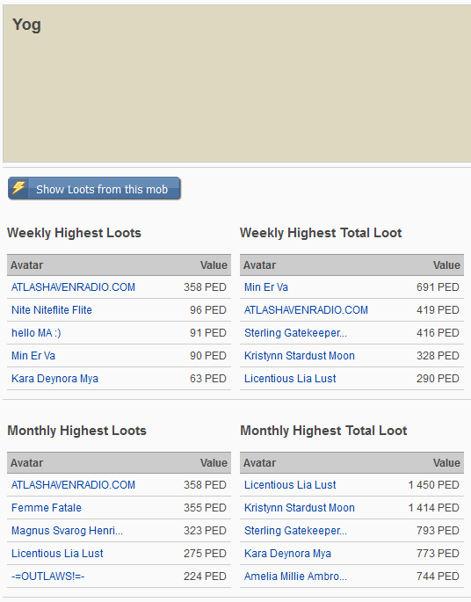
Task: Open Min Er Va in Weekly Highest Total Loot
Action: pyautogui.click(x=266, y=287)
